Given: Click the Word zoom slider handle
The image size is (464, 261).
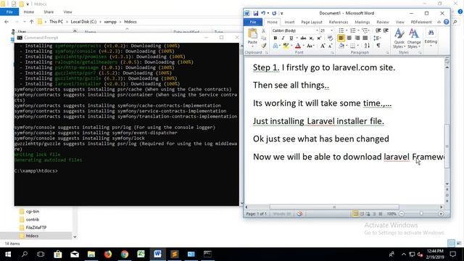Looking at the screenshot, I should point(421,214).
